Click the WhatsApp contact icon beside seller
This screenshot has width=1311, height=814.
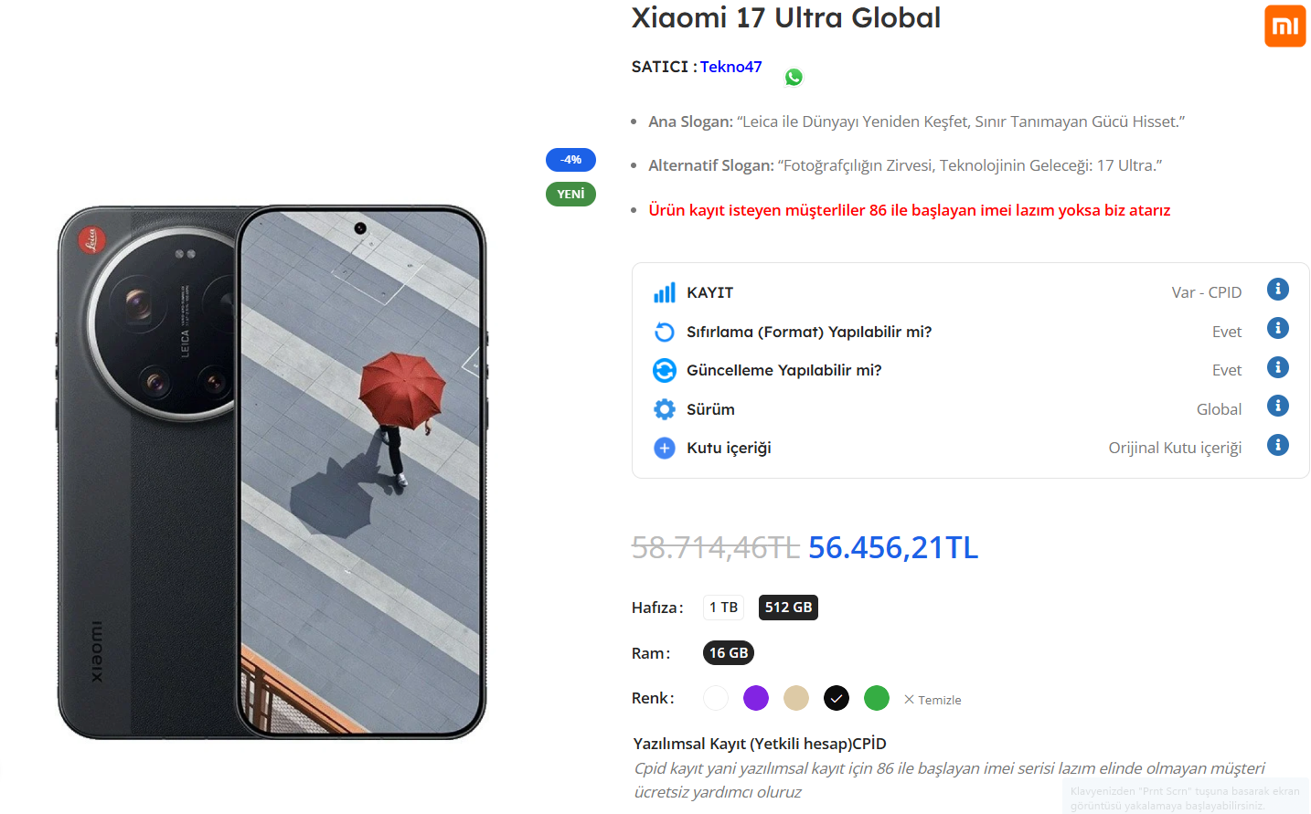[794, 78]
